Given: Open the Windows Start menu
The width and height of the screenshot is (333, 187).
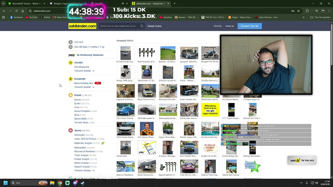Looking at the screenshot, I should pyautogui.click(x=5, y=183).
